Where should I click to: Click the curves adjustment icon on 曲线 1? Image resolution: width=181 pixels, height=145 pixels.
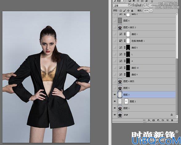click(x=121, y=34)
